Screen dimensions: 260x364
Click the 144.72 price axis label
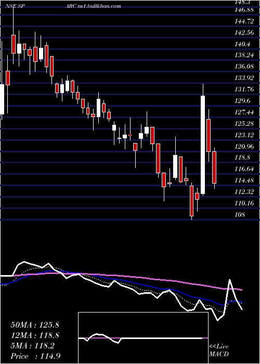point(244,22)
